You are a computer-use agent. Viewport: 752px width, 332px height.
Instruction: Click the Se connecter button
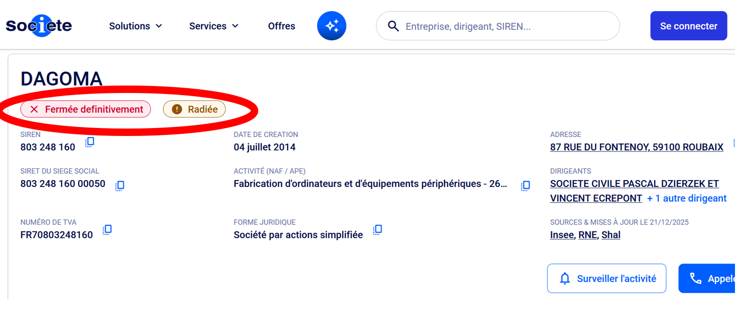pyautogui.click(x=688, y=26)
